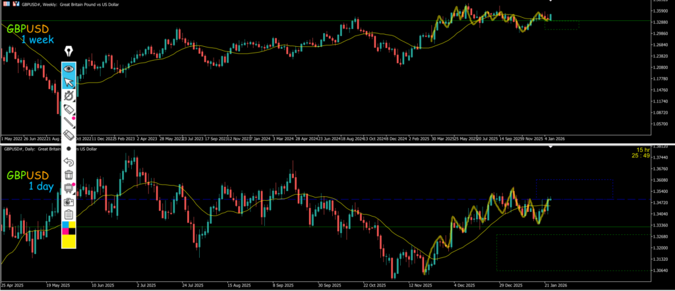Click the green dotted rectangle on weekly chart
The image size is (675, 291).
562,25
